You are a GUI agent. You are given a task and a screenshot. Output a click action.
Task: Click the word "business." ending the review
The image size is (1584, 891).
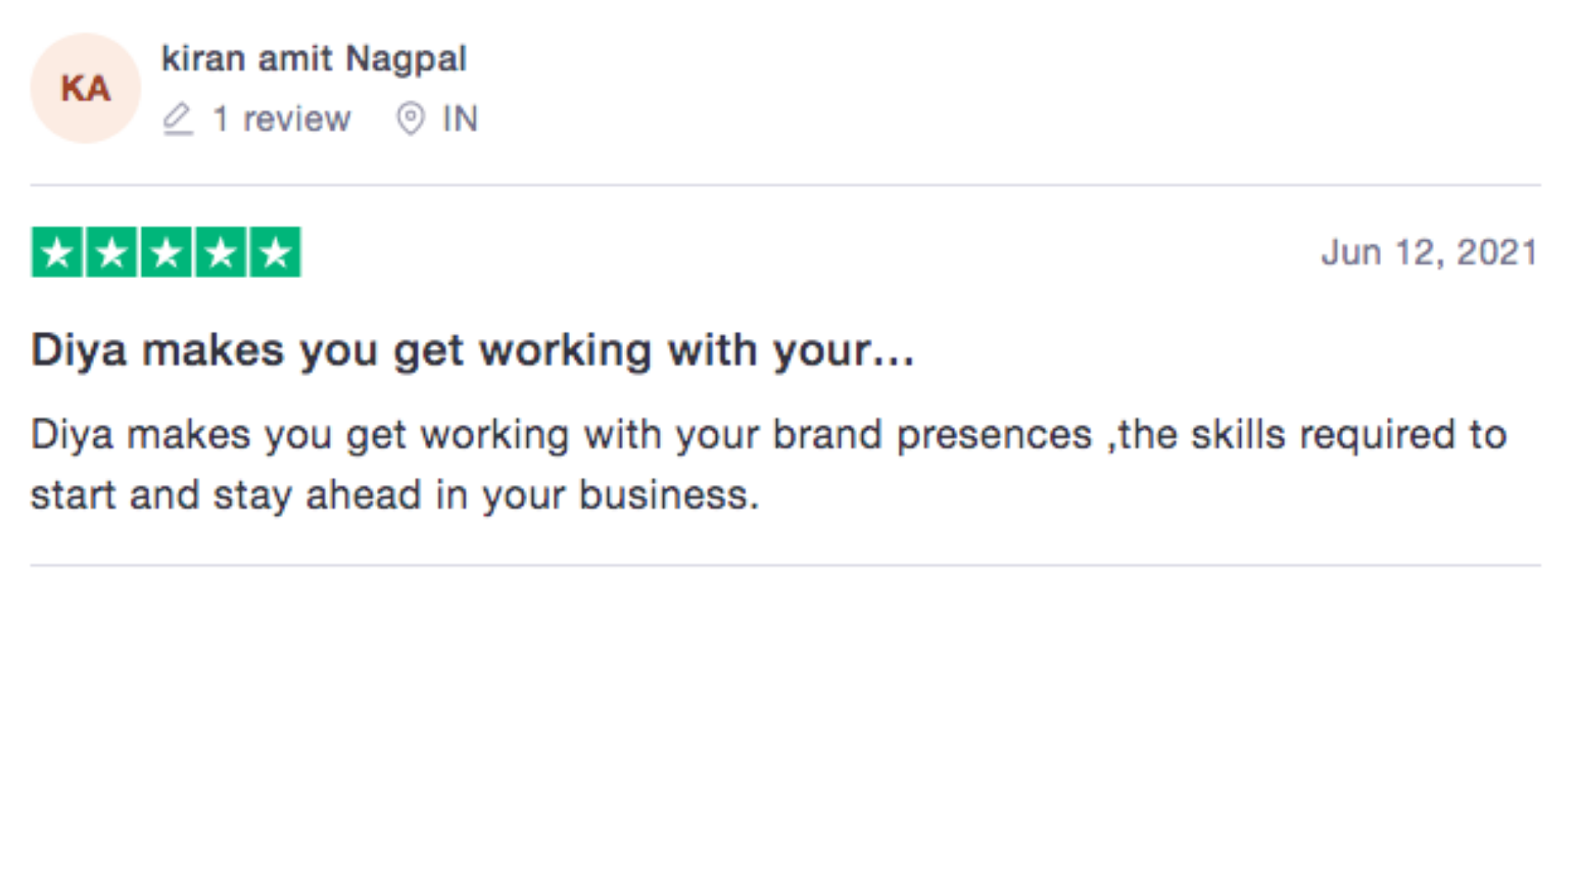pos(669,496)
